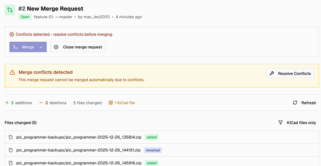
Task: Click the branch icon inside Merge button
Action: click(15, 47)
